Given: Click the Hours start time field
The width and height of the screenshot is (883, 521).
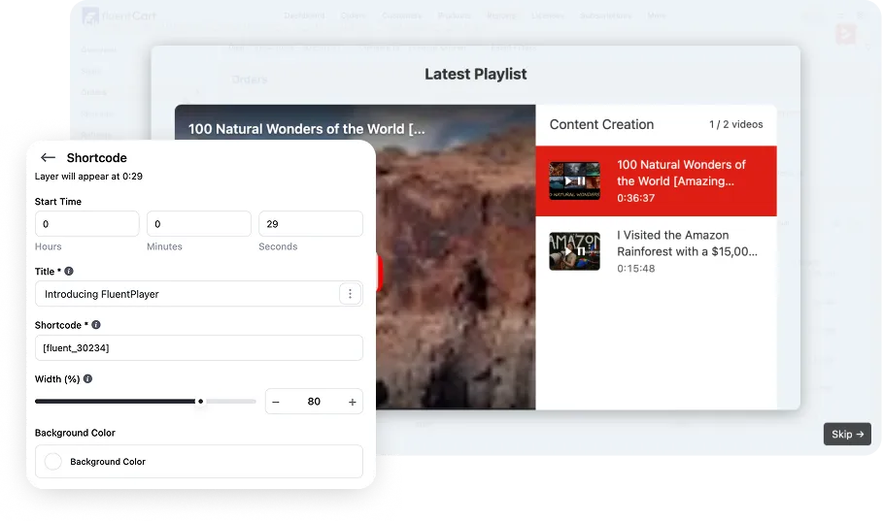Looking at the screenshot, I should 86,224.
